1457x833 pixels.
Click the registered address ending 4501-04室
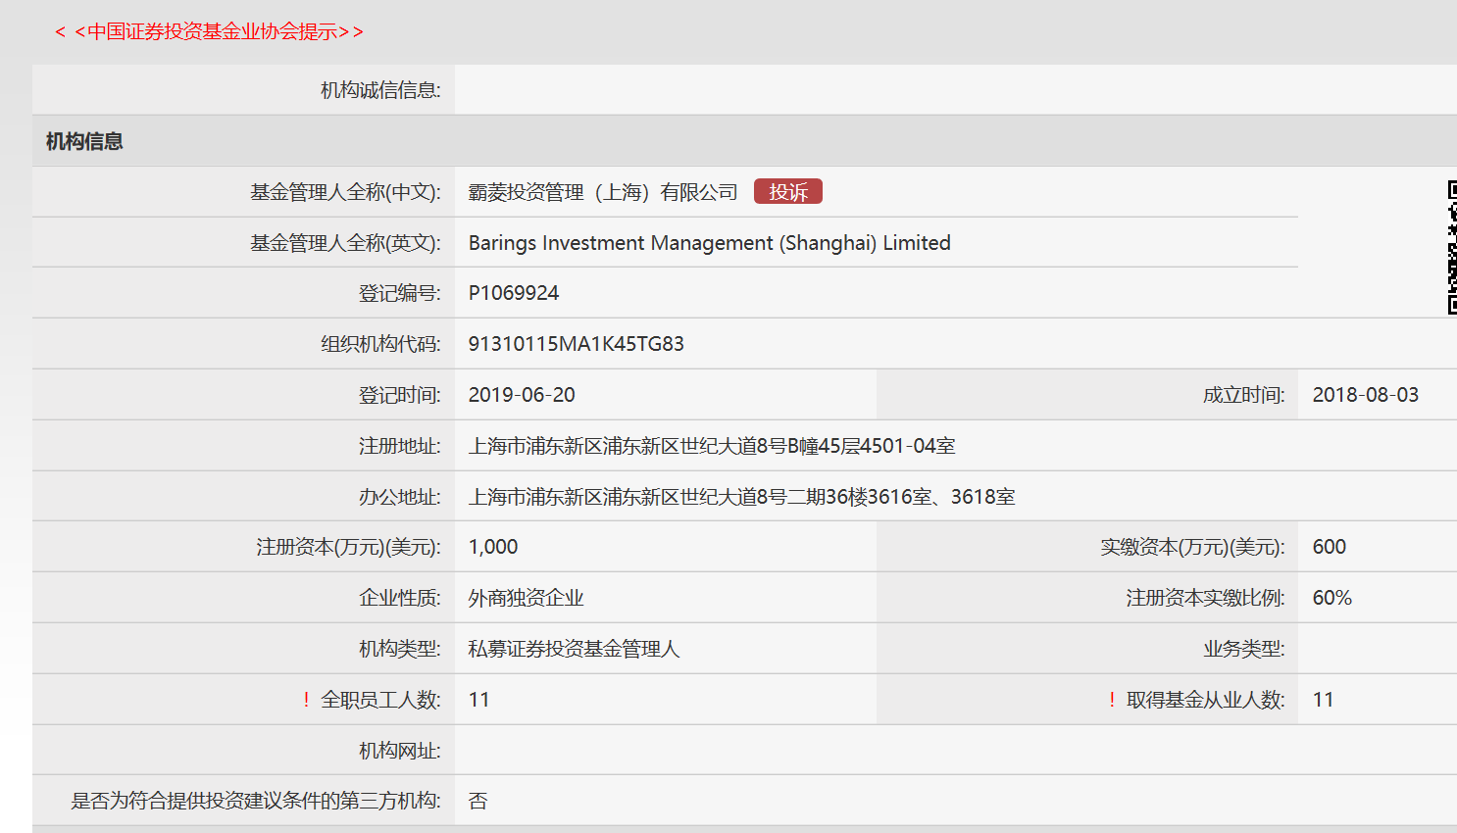coord(711,446)
